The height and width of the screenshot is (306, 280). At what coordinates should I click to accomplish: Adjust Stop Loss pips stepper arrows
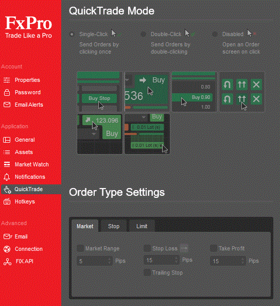coord(177,260)
